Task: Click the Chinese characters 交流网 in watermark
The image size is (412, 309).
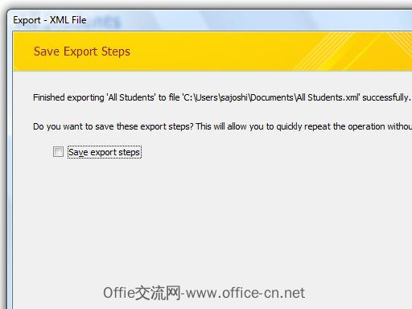Action: [158, 293]
